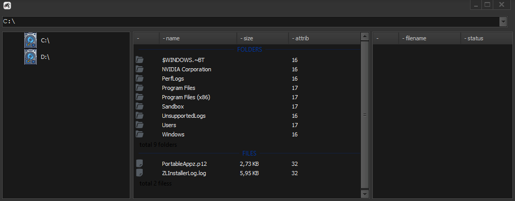Viewport: 515px width, 201px height.
Task: Open the path dropdown arrow
Action: pos(503,22)
